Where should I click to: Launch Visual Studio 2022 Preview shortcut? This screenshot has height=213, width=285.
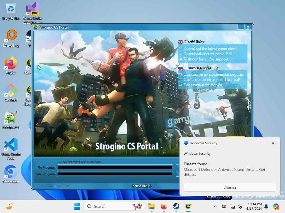[33, 13]
